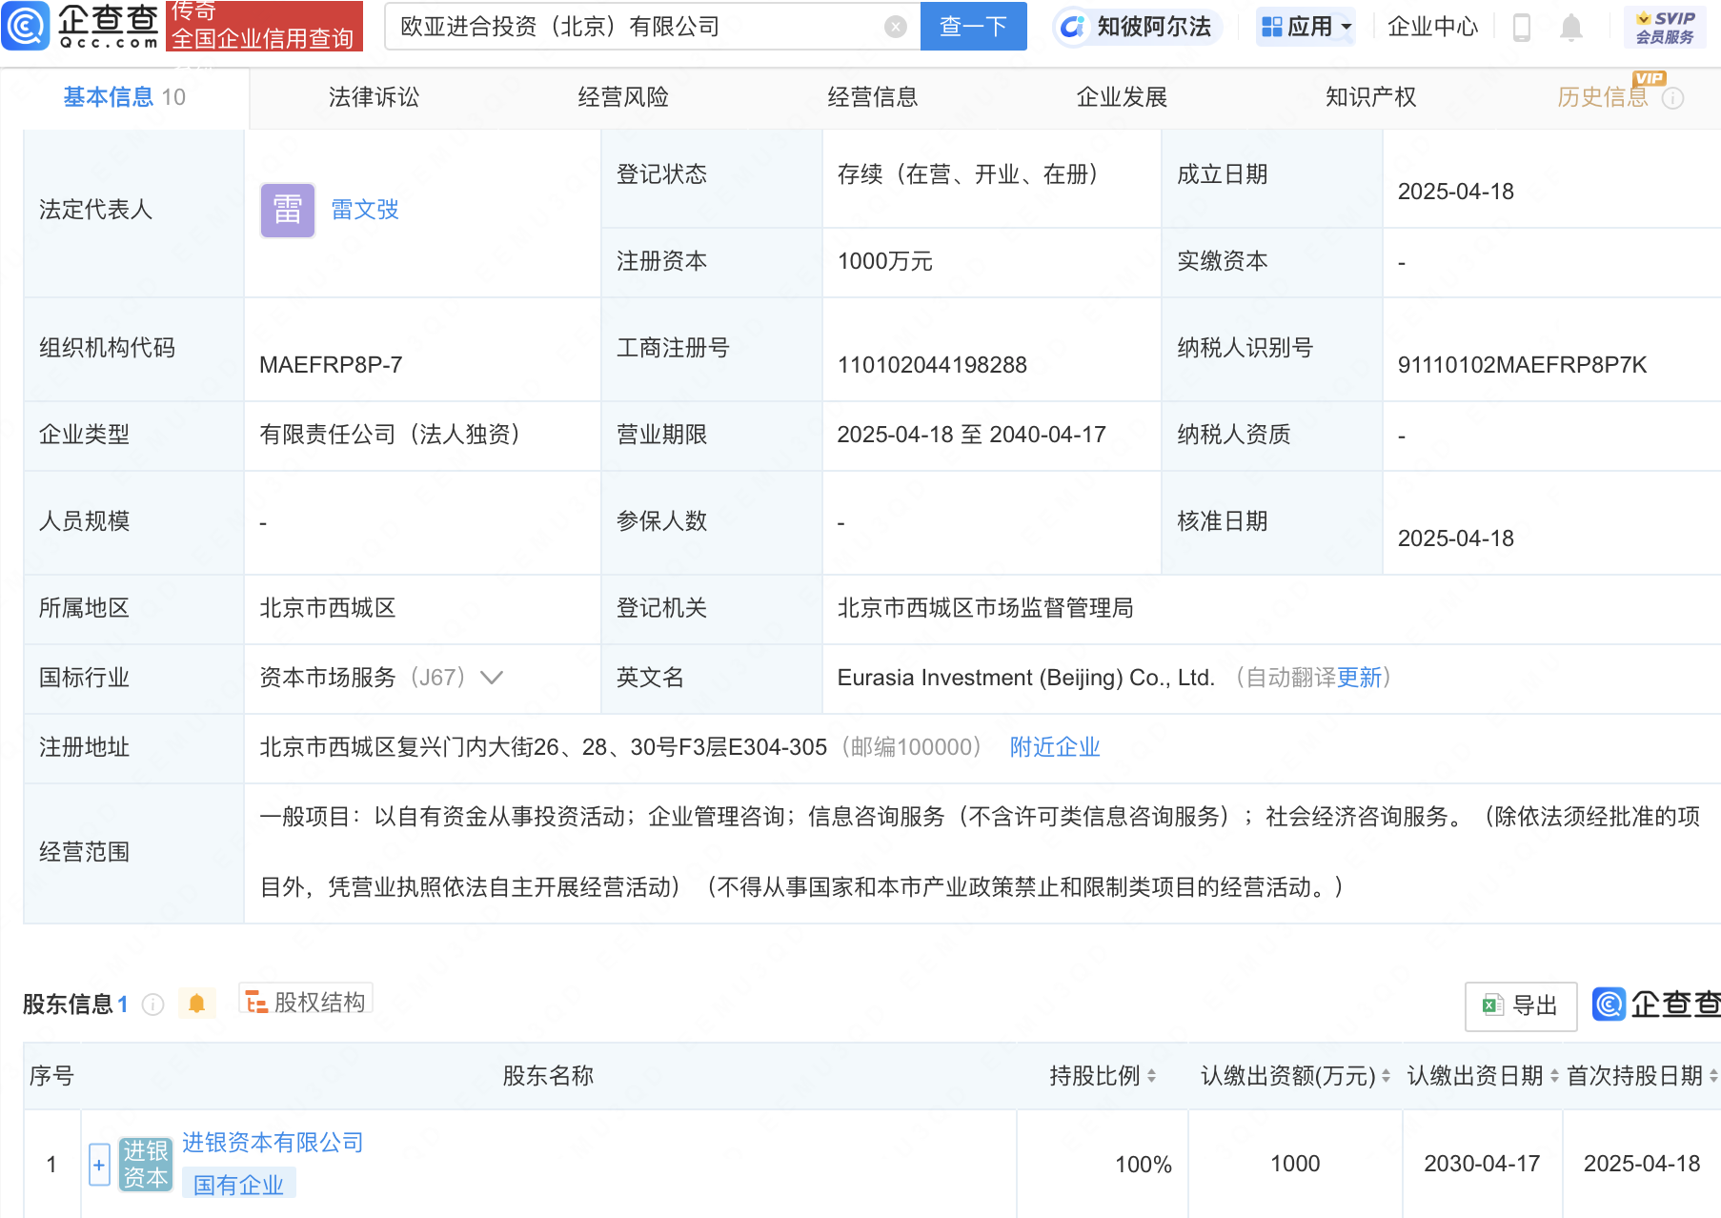
Task: Click the 雷 avatar of the legal representative
Action: (288, 210)
